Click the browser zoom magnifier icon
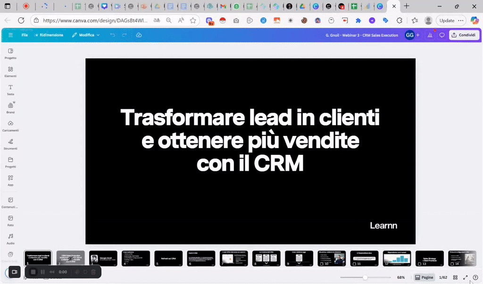This screenshot has height=284, width=483. pyautogui.click(x=168, y=20)
